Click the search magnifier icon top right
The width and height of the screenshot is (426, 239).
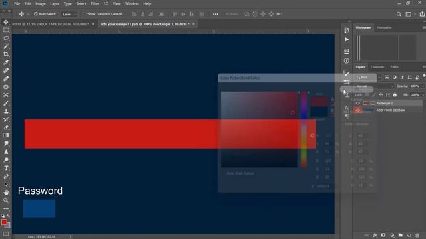(x=399, y=14)
